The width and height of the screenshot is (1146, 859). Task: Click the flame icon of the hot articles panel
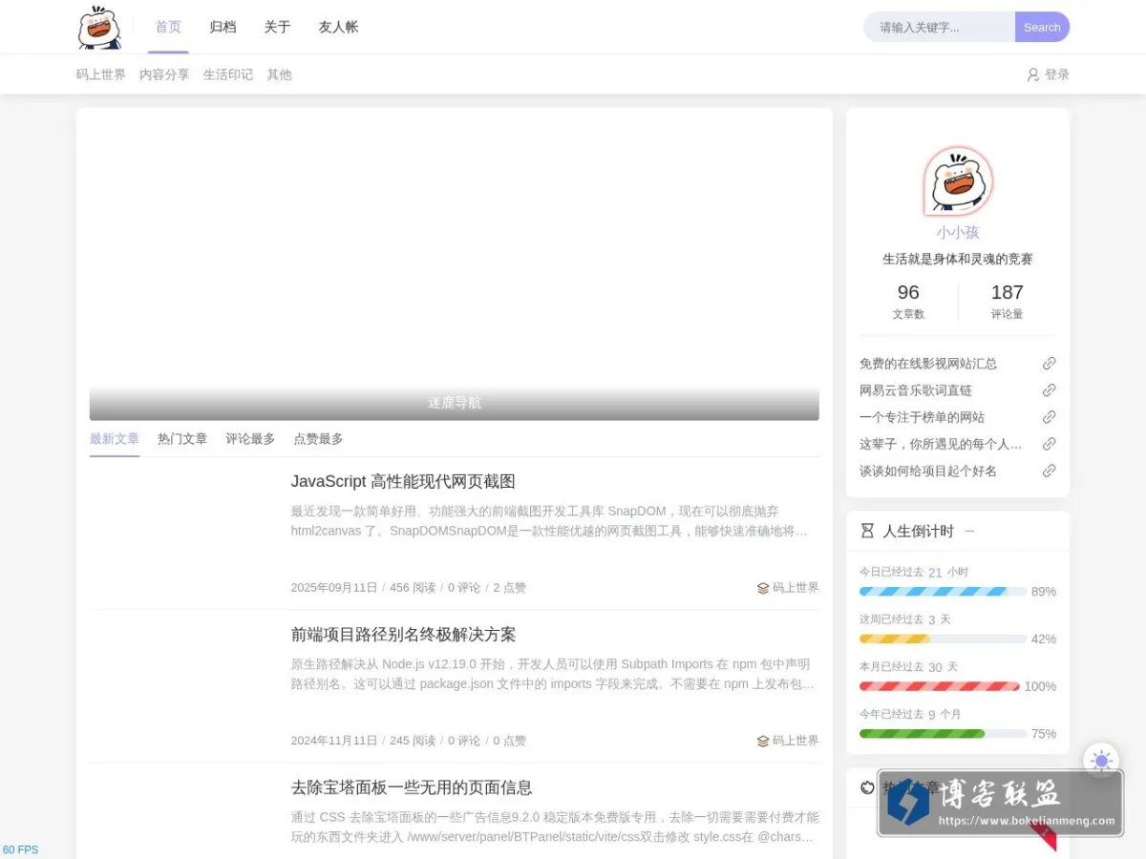[x=867, y=787]
